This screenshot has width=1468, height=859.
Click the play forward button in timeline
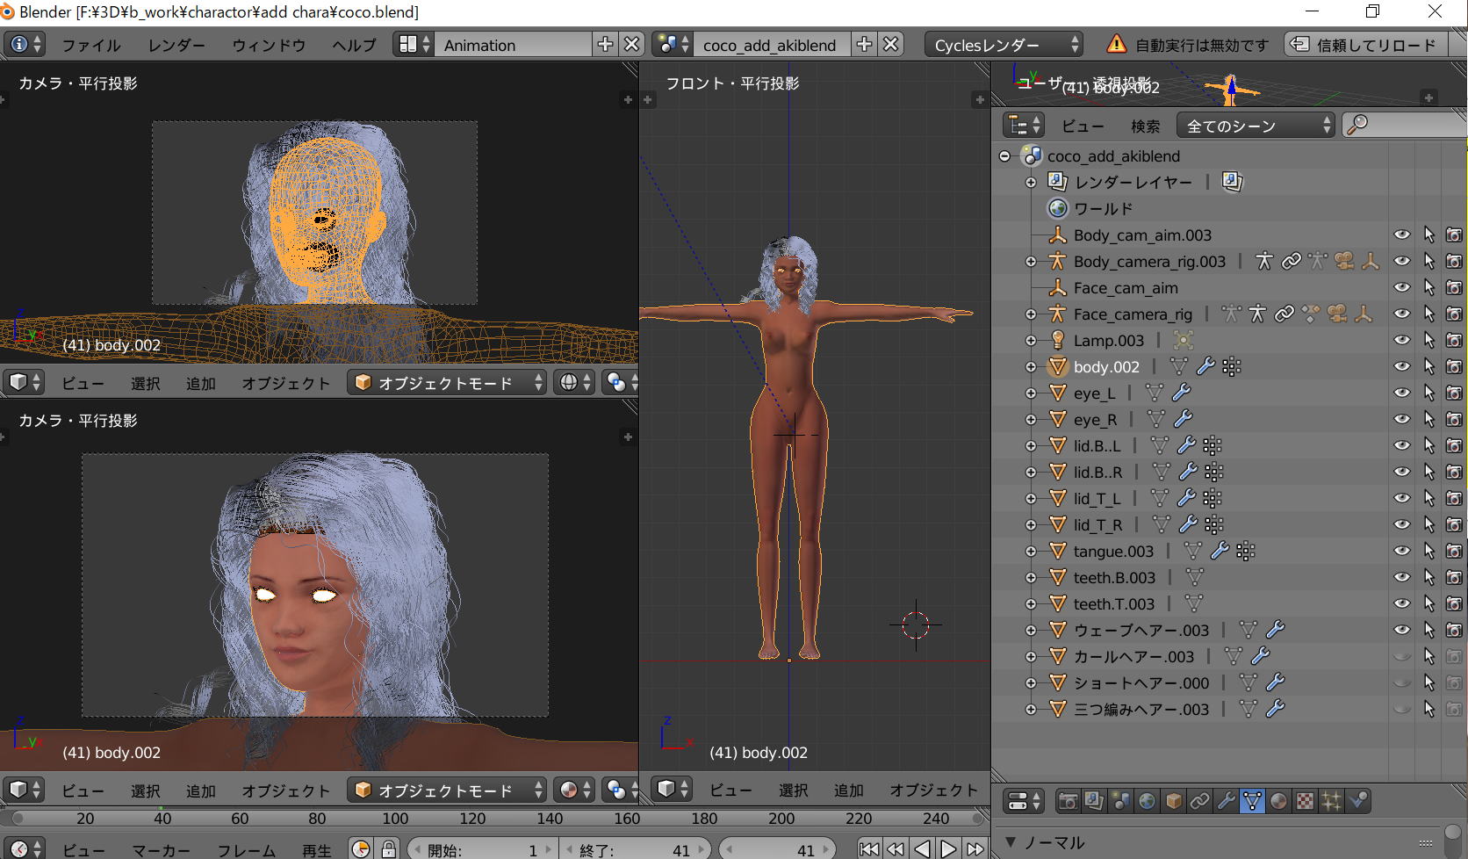click(x=948, y=848)
